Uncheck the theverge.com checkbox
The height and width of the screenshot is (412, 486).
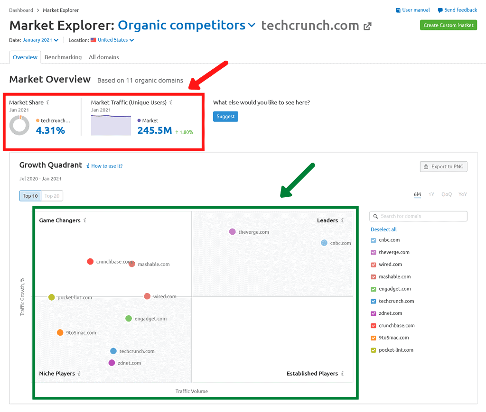click(374, 253)
